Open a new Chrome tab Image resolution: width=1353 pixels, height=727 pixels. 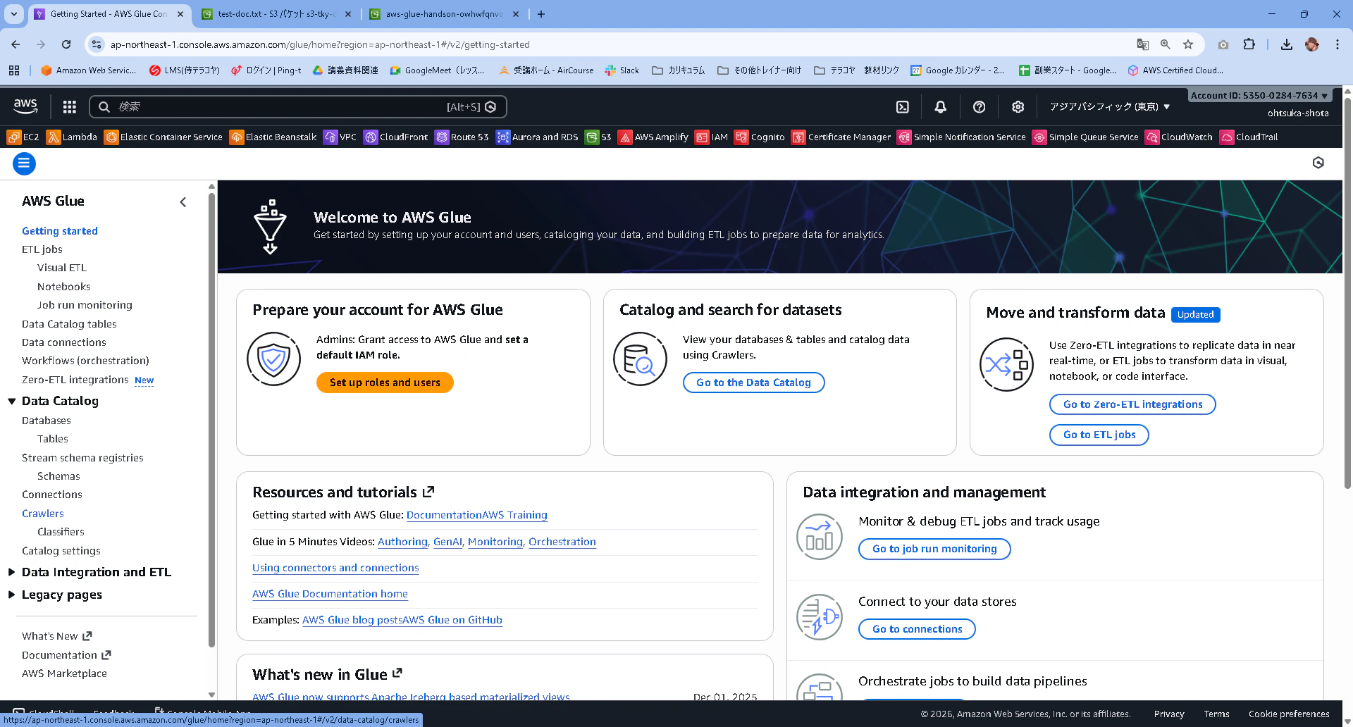coord(541,14)
